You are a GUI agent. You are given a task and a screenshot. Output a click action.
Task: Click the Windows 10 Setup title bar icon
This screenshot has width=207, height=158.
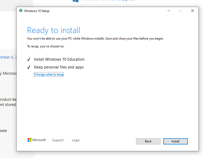pyautogui.click(x=21, y=10)
